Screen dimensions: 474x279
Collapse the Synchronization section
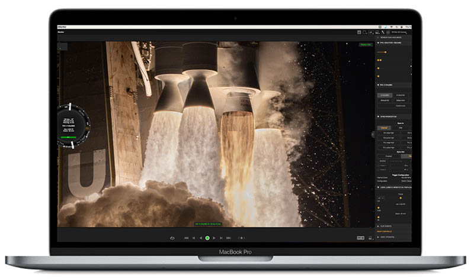378,116
